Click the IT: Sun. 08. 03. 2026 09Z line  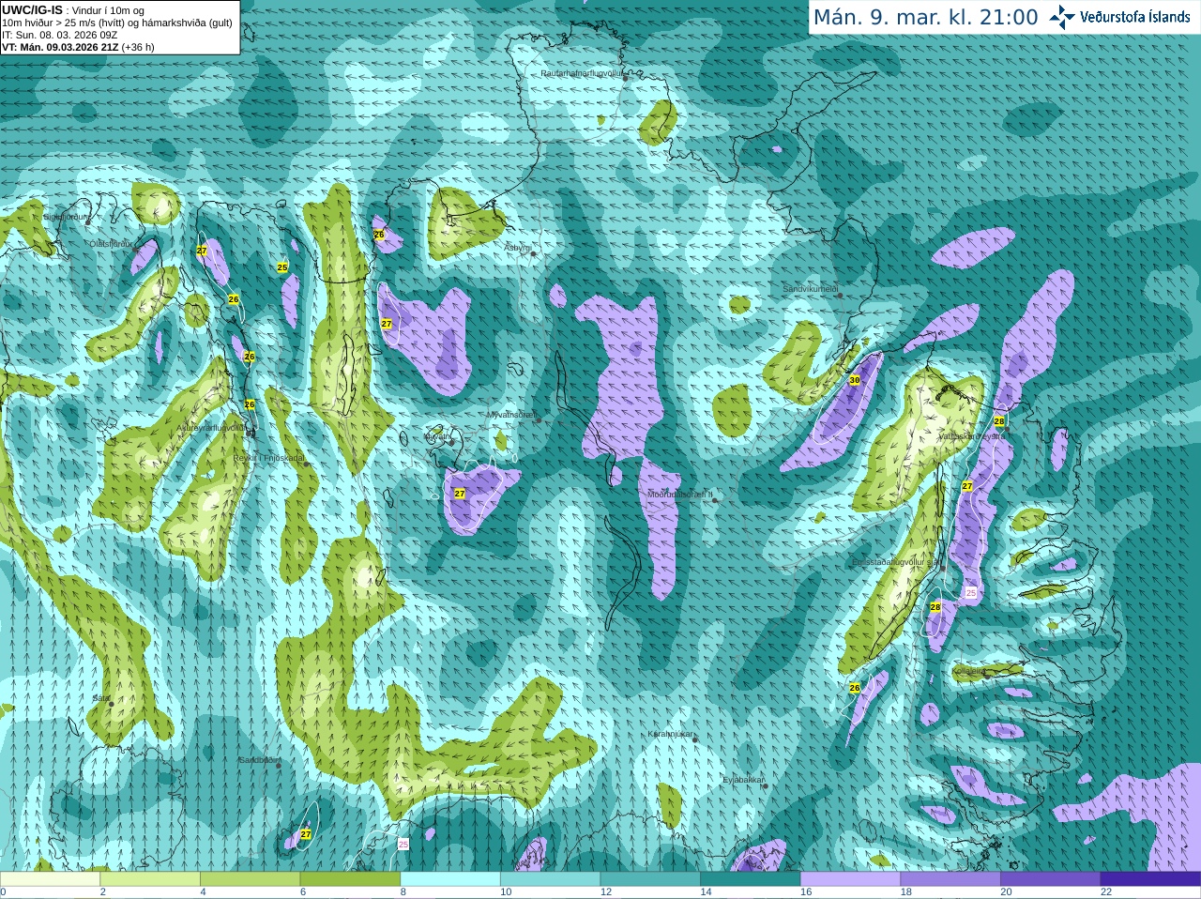click(60, 35)
